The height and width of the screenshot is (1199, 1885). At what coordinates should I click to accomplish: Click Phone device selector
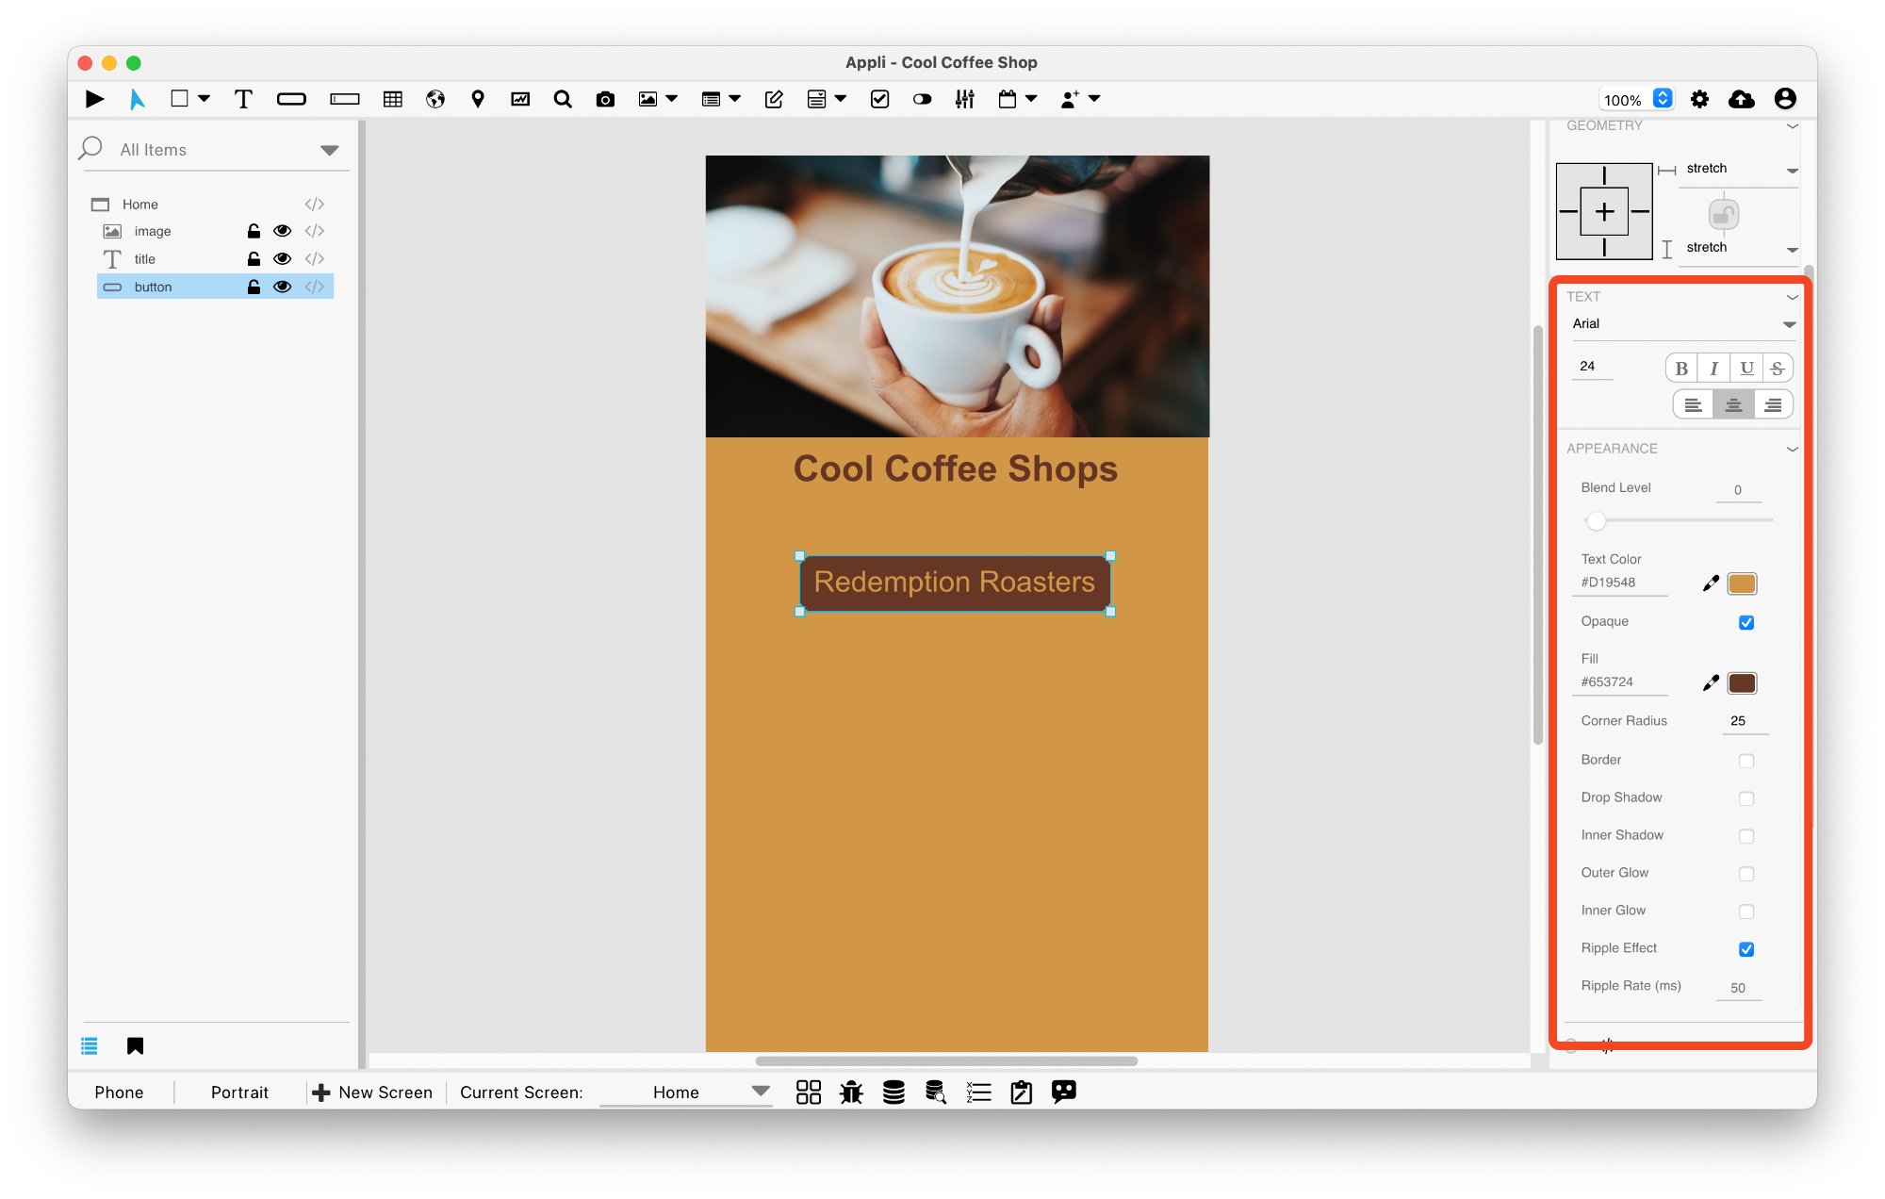[119, 1092]
